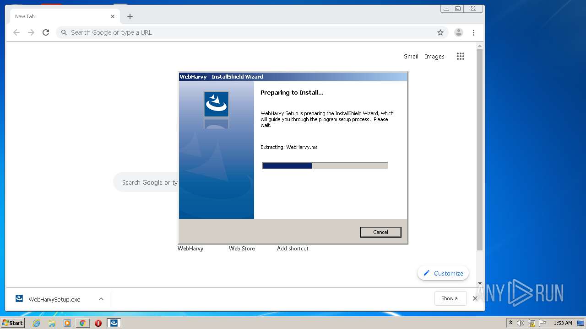Open the Chrome profile avatar

point(459,32)
